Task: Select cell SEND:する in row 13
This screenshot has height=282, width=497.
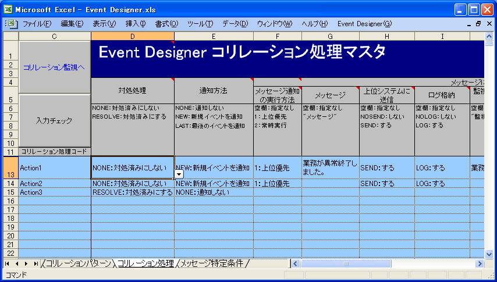Action: tap(386, 167)
